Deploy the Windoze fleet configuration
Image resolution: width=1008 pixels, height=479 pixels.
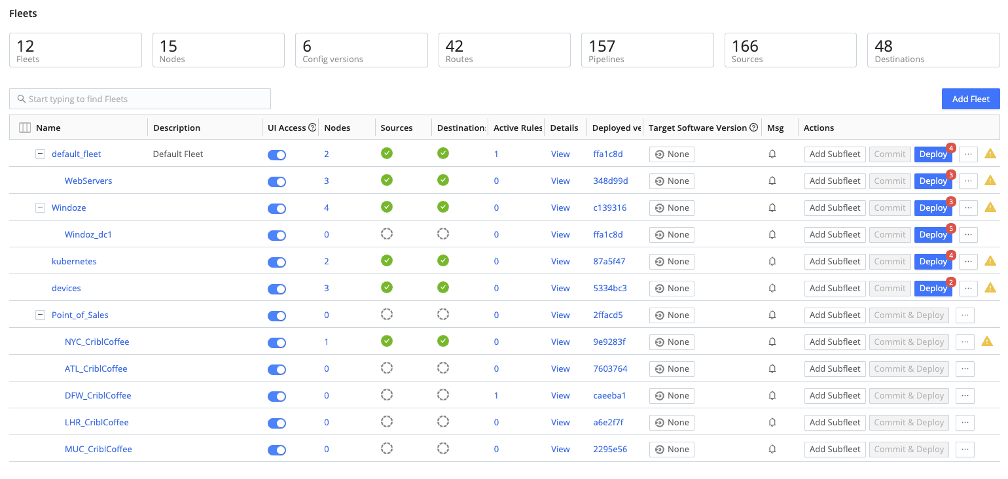(x=933, y=208)
